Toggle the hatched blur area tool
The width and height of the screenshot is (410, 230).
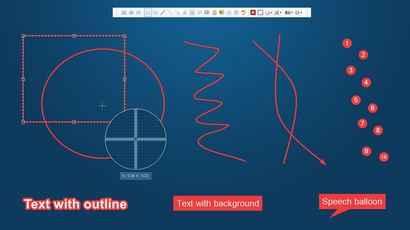(229, 12)
